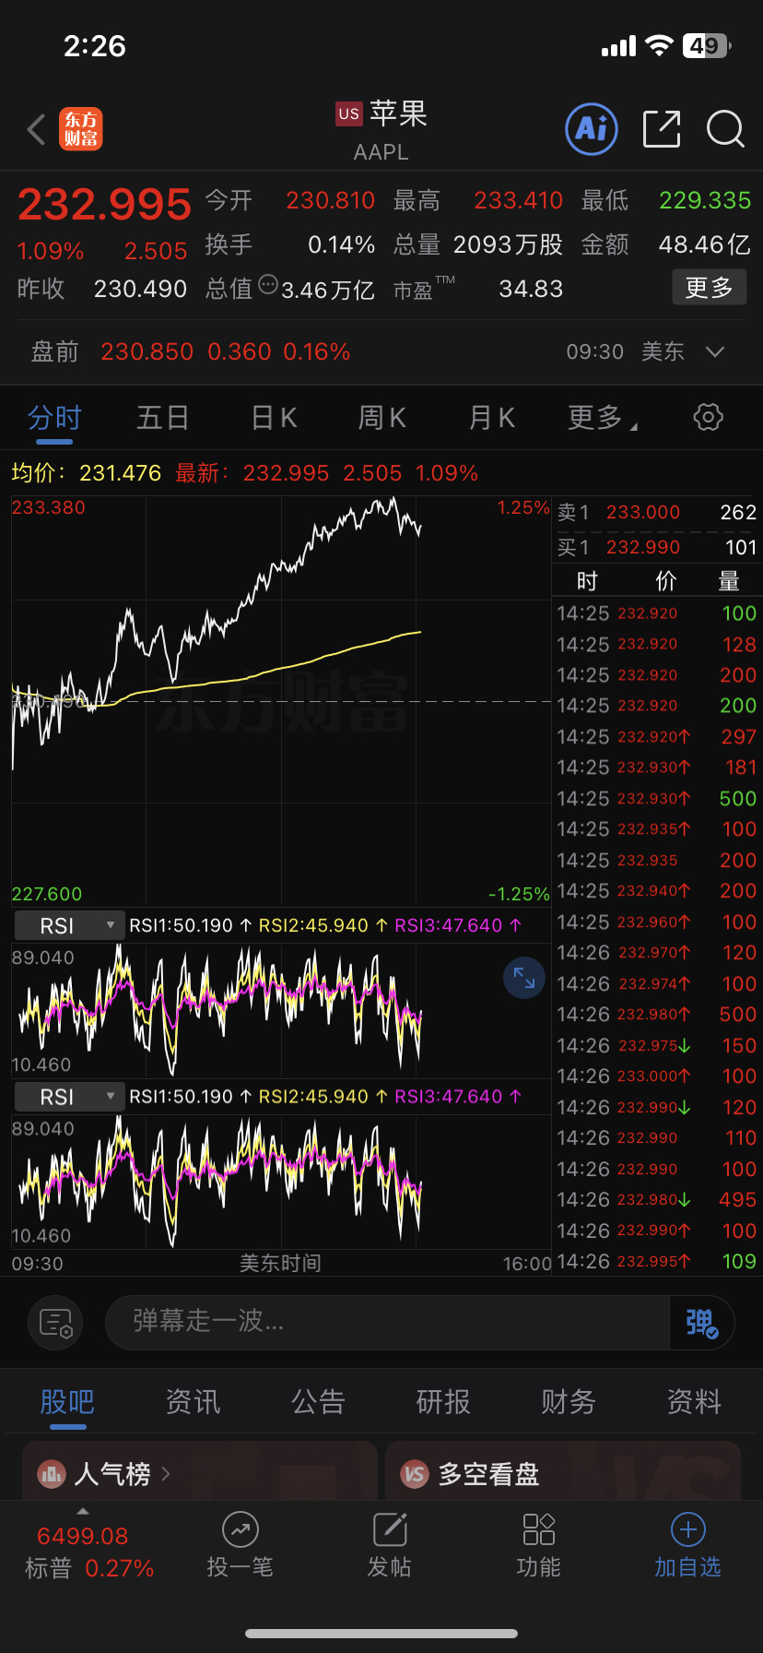This screenshot has width=763, height=1653.
Task: Tap the US market badge
Action: pos(349,113)
